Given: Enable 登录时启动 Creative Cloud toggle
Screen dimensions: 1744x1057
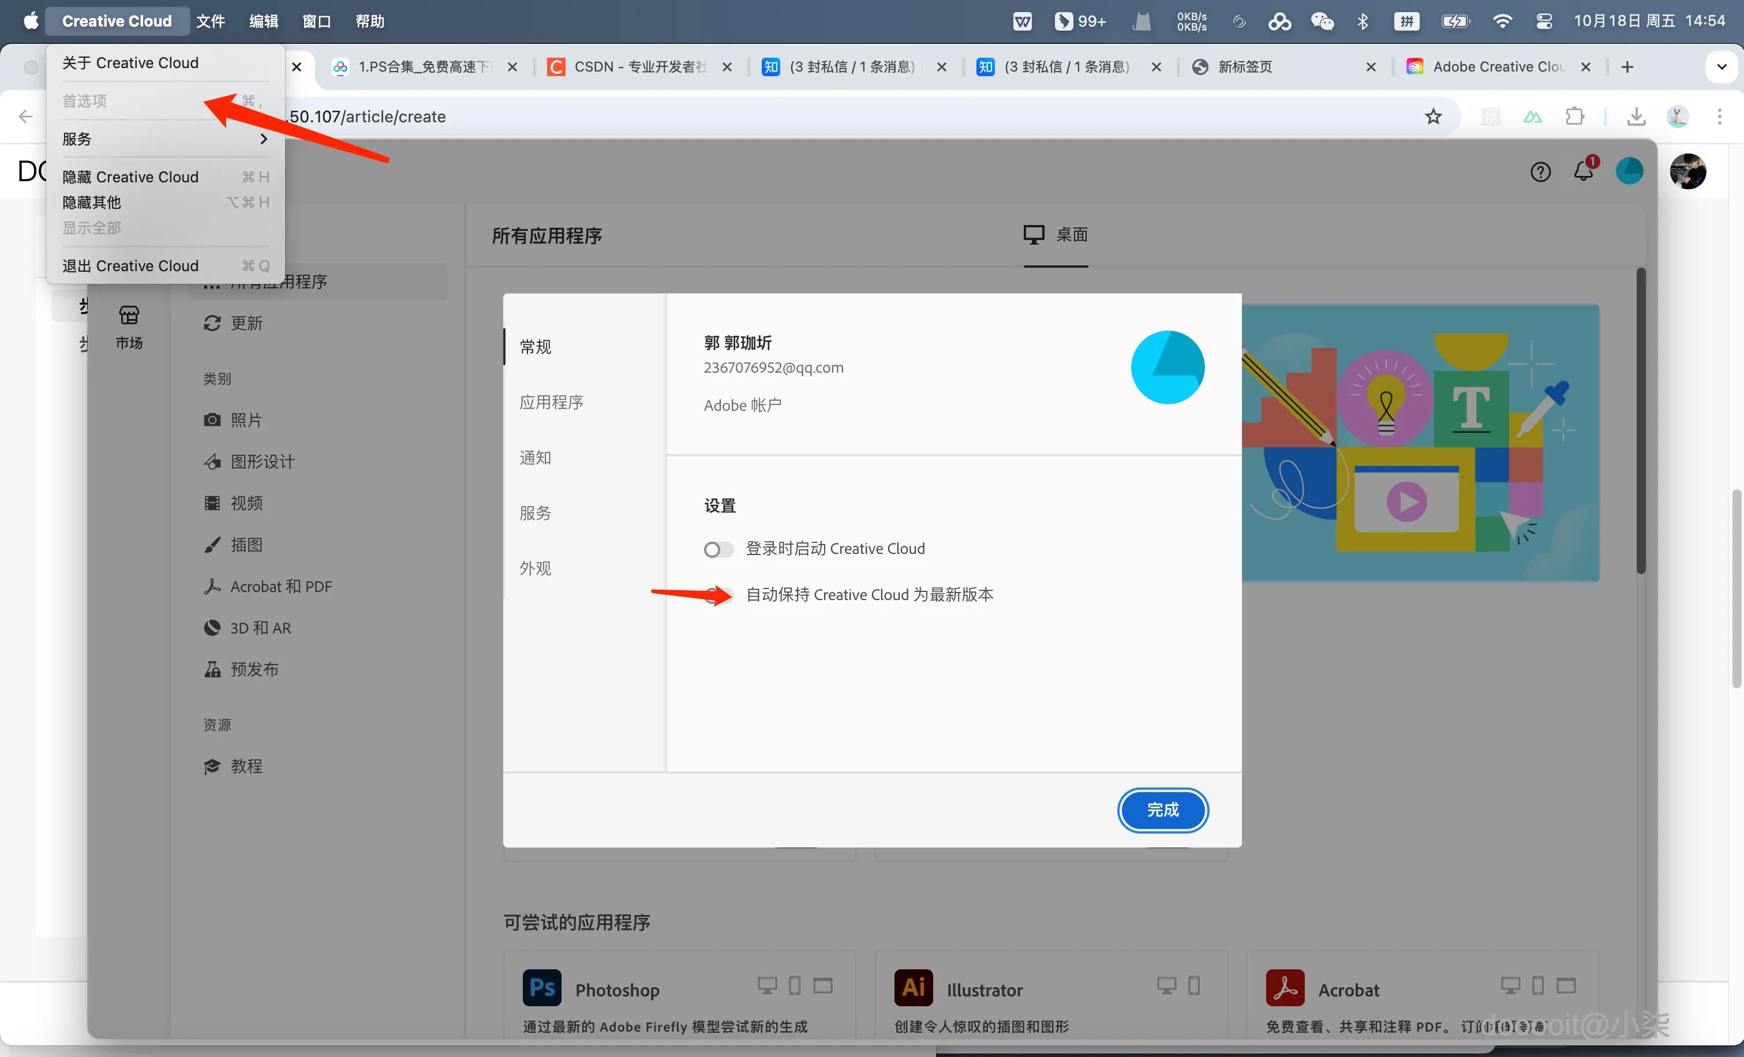Looking at the screenshot, I should coord(718,549).
